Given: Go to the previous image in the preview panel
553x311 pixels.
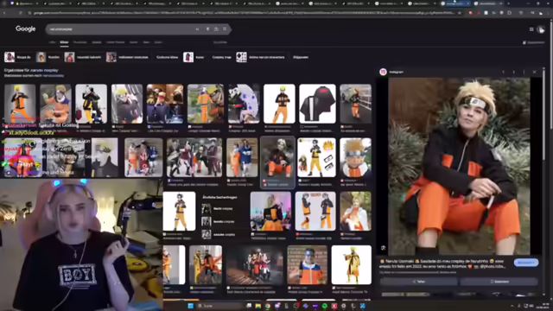Looking at the screenshot, I should (x=503, y=72).
